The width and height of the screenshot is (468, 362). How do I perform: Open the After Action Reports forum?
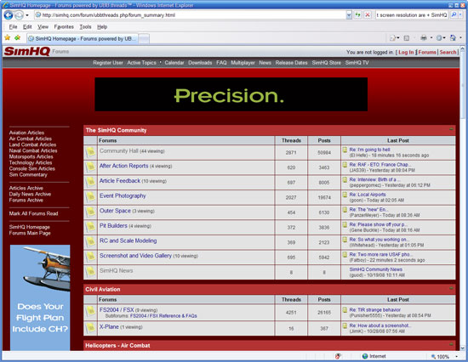pos(123,166)
